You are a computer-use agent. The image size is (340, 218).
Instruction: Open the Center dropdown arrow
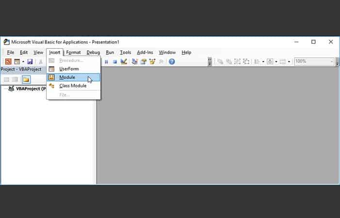(276, 62)
